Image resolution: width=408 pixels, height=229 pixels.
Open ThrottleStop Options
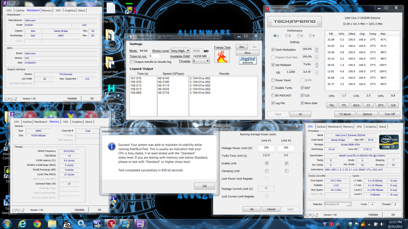(367, 114)
